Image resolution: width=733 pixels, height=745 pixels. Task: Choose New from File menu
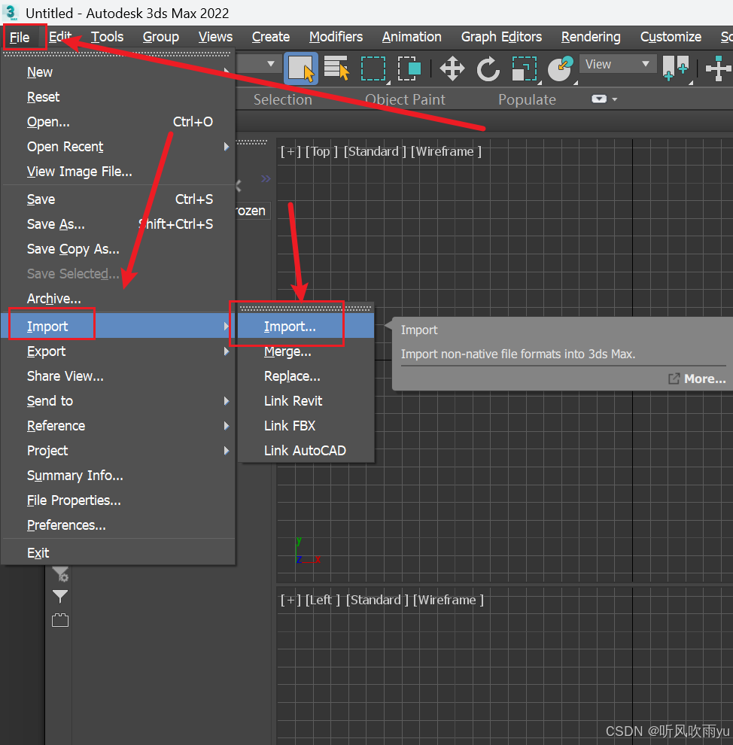(118, 72)
